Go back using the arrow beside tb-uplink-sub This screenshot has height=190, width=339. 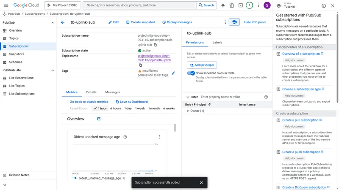tap(63, 22)
